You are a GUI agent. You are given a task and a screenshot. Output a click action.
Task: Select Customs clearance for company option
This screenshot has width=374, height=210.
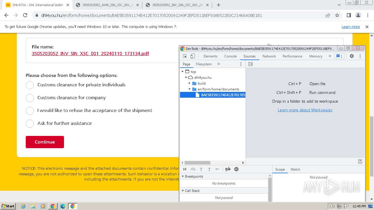(30, 98)
